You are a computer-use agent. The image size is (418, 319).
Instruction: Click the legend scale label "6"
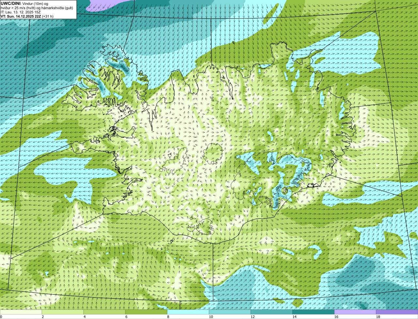[126, 317]
